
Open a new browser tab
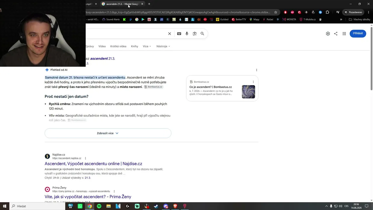coord(149,4)
